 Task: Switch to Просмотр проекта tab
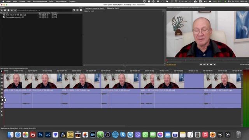(94, 8)
